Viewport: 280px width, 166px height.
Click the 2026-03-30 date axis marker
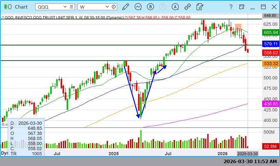tap(248, 154)
